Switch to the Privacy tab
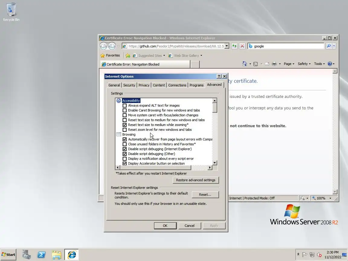Viewport: 348px width, 261px height. [x=144, y=85]
